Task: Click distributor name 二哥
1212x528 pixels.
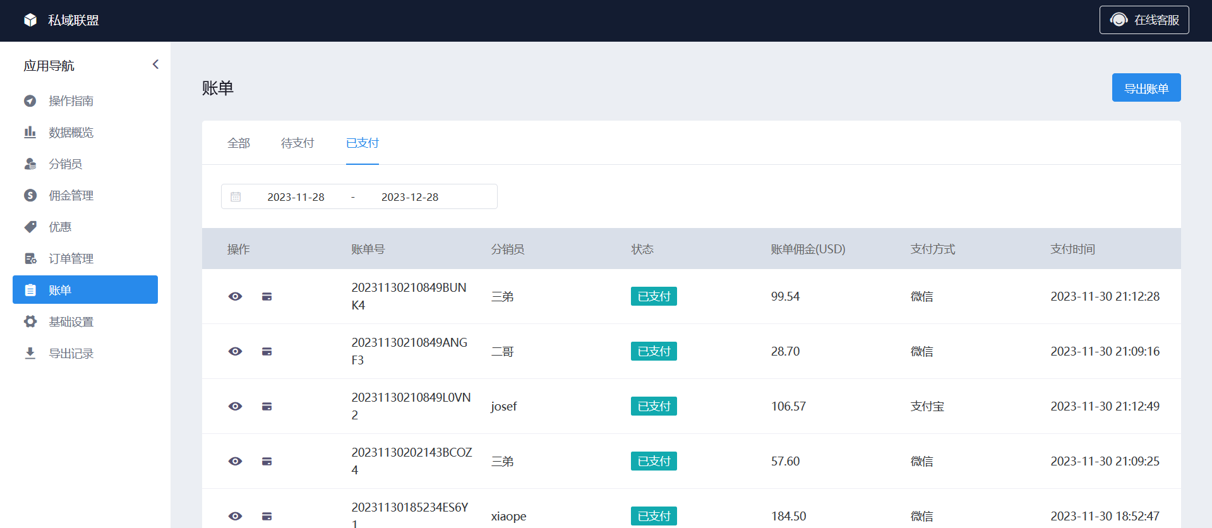Action: tap(503, 351)
